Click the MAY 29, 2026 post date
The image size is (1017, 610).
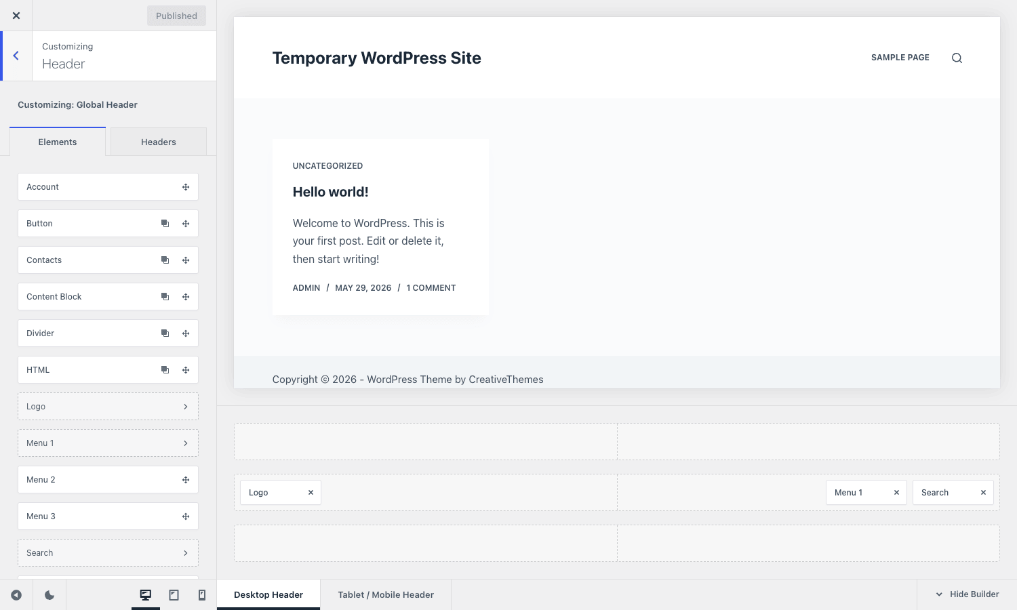point(363,288)
